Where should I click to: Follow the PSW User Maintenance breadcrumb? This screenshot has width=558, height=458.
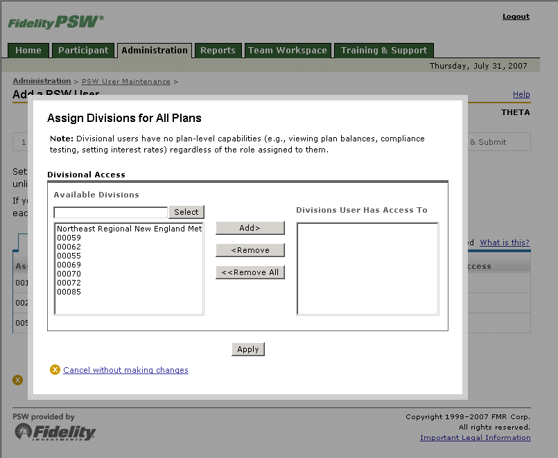(x=126, y=82)
